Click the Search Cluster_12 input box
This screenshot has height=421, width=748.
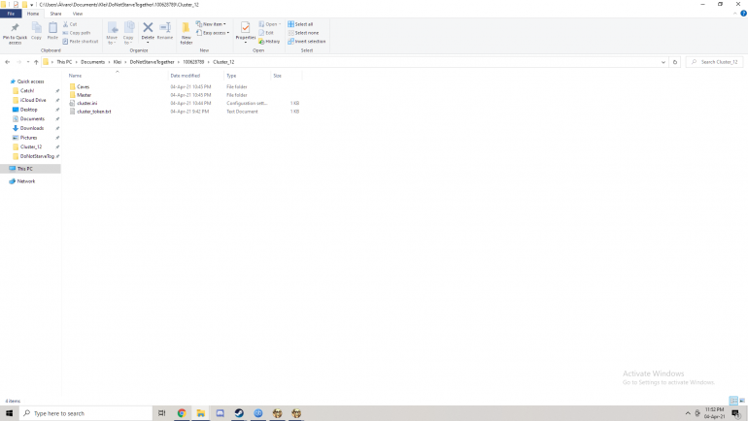pos(714,62)
